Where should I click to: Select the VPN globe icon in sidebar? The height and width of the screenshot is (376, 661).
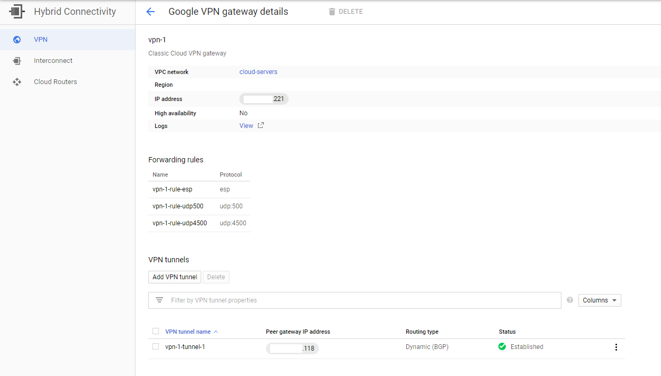tap(17, 39)
